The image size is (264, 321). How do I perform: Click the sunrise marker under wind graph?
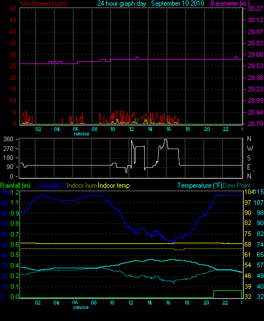[81, 134]
